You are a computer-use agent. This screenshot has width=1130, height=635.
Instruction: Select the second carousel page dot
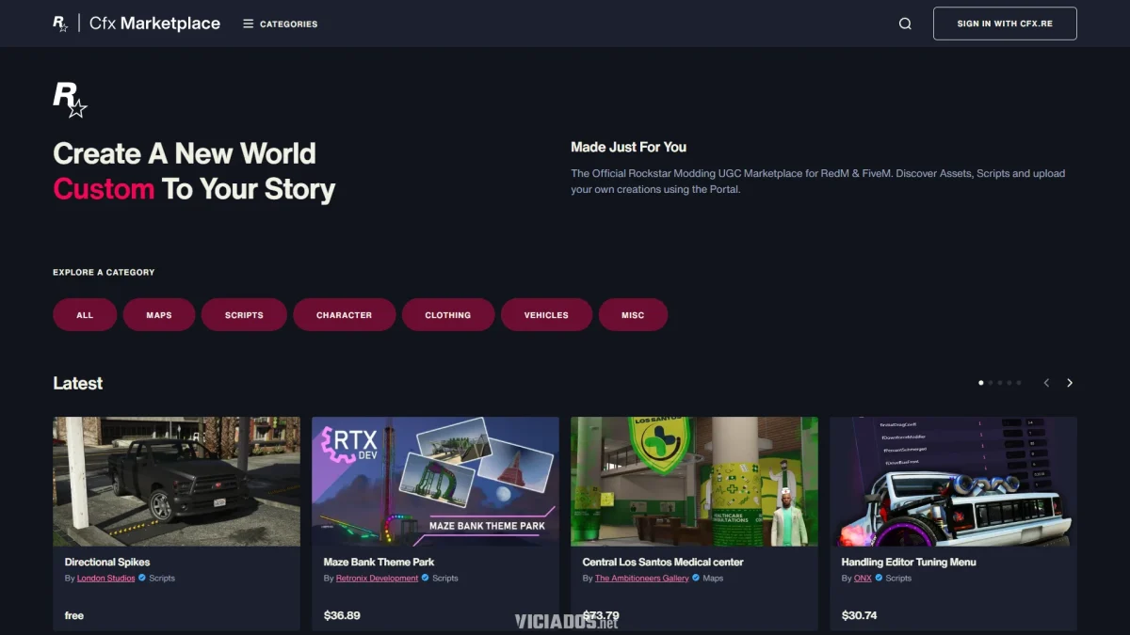[x=990, y=382]
